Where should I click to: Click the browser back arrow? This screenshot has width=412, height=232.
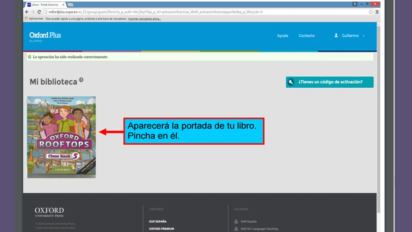(27, 12)
